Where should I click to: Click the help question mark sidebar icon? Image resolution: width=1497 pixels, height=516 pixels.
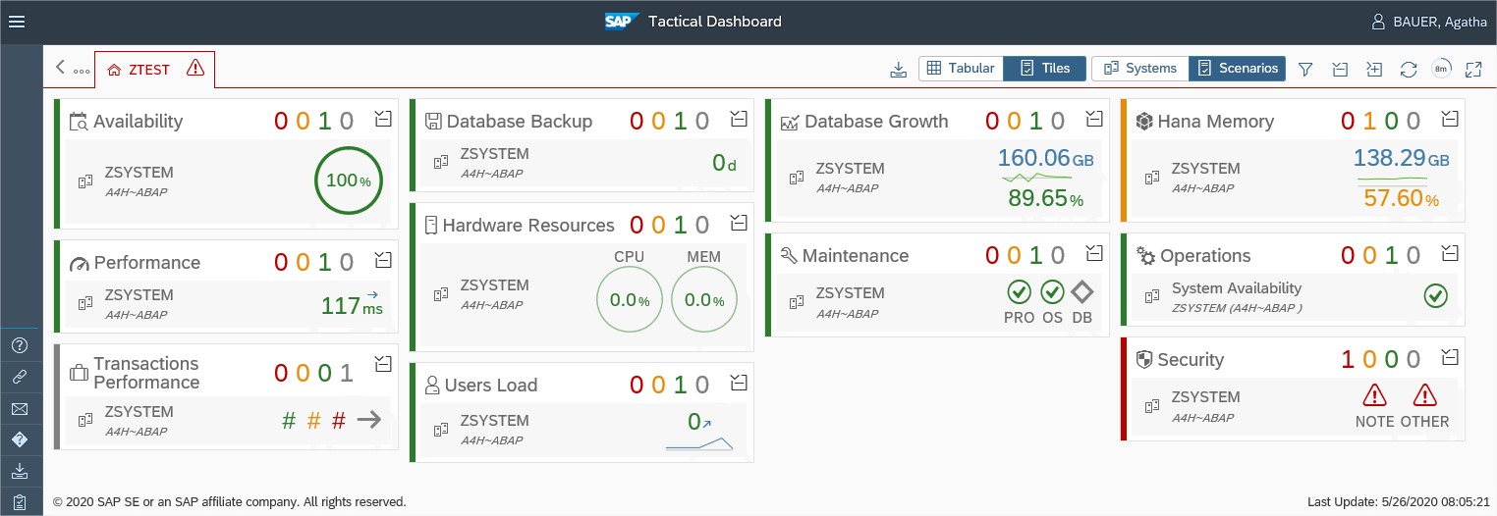tap(20, 345)
